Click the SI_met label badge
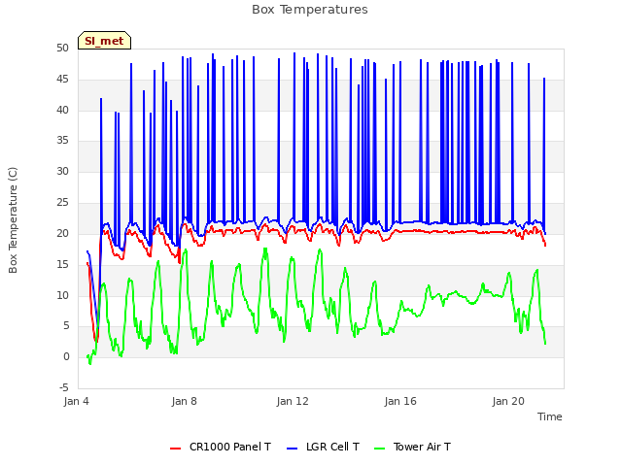The height and width of the screenshot is (466, 622). tap(104, 41)
